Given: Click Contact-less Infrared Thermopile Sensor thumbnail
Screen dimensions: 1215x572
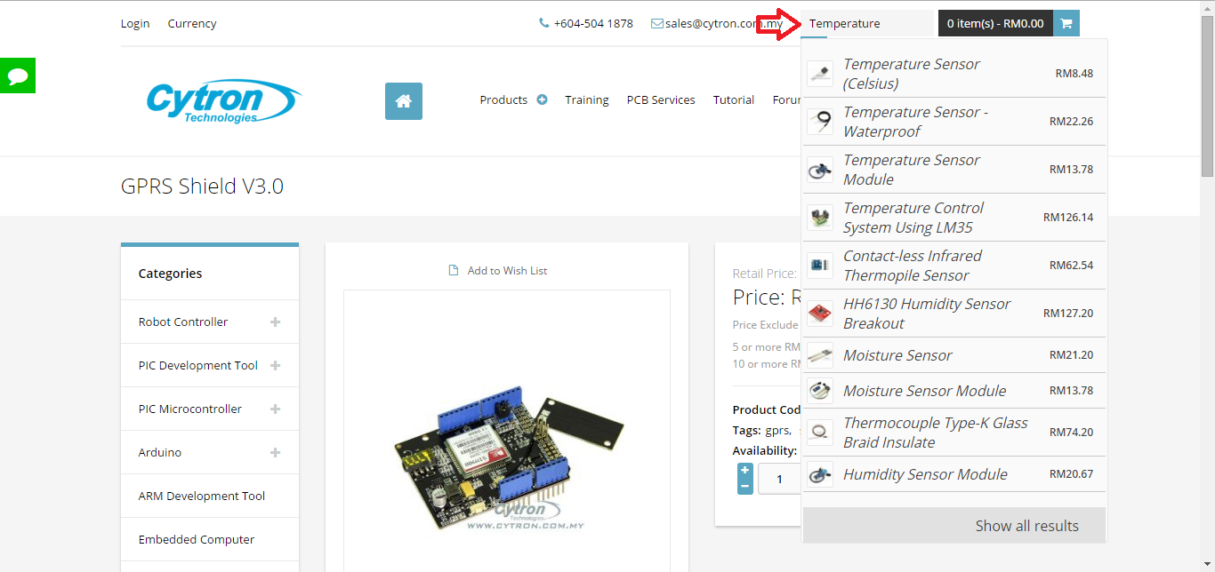Looking at the screenshot, I should pos(820,266).
